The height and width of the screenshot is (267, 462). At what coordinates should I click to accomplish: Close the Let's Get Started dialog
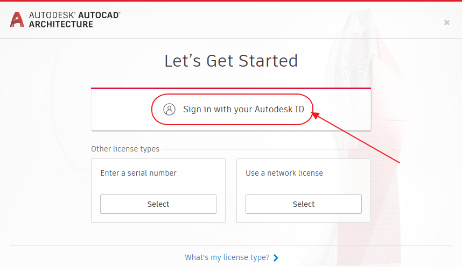click(447, 23)
